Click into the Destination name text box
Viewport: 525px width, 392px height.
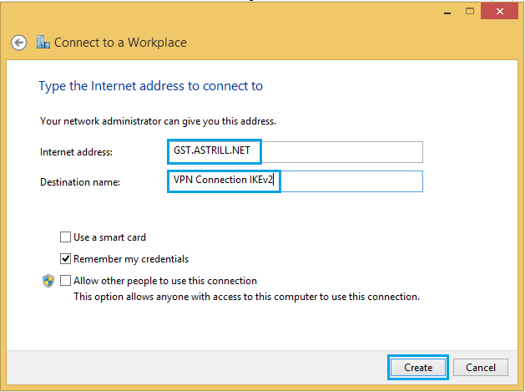(x=295, y=181)
